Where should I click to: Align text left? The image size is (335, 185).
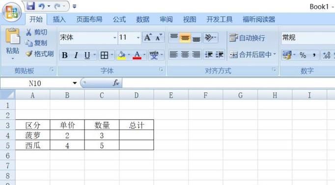[x=174, y=54]
